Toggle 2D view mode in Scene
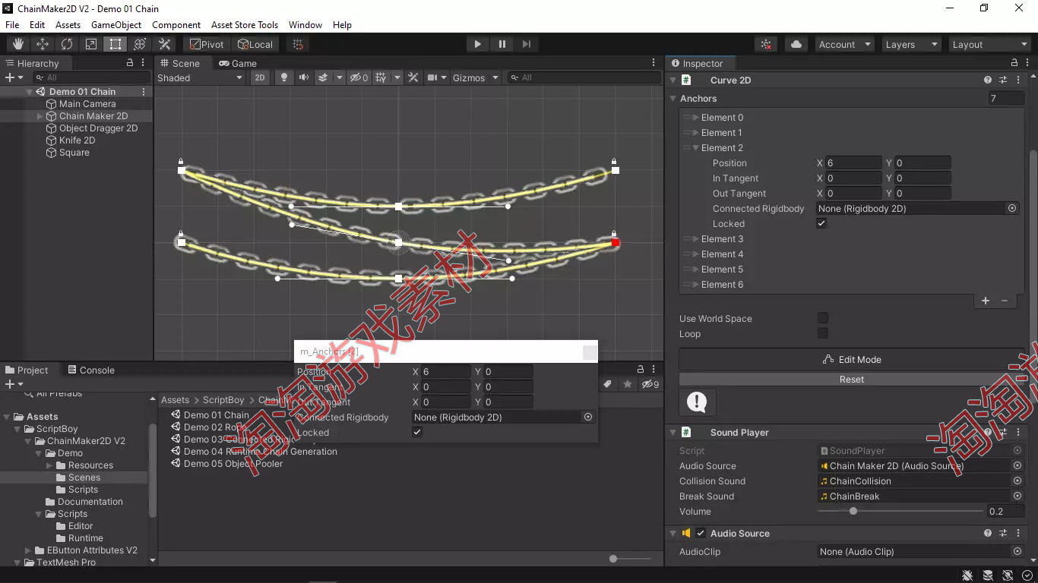The image size is (1038, 583). [x=260, y=77]
